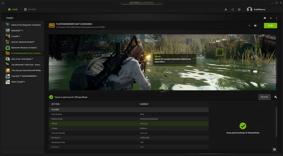Select the Anti-aliasing setting row

click(129, 114)
